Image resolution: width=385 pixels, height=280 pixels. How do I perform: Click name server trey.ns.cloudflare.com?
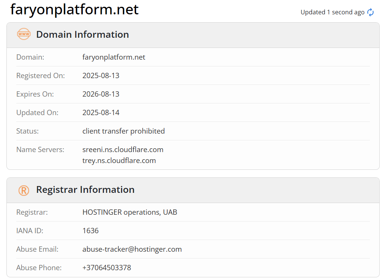pos(119,161)
